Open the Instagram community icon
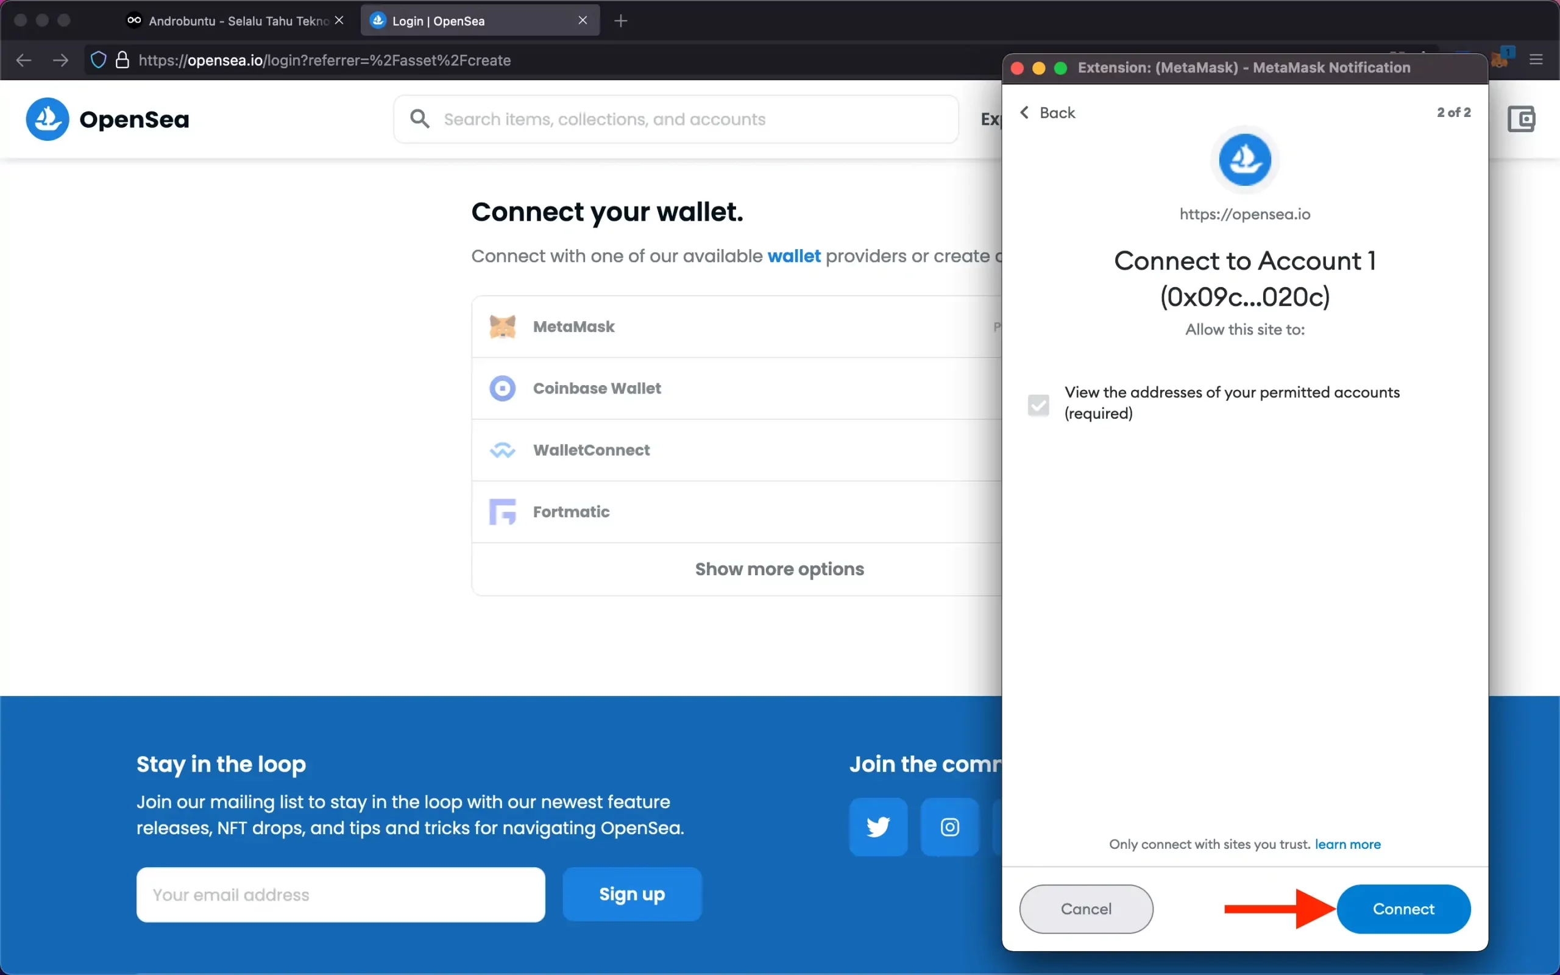Screen dimensions: 1560x975 tap(949, 827)
